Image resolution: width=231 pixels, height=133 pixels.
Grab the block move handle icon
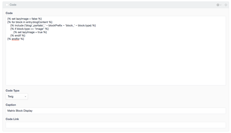coord(226,5)
